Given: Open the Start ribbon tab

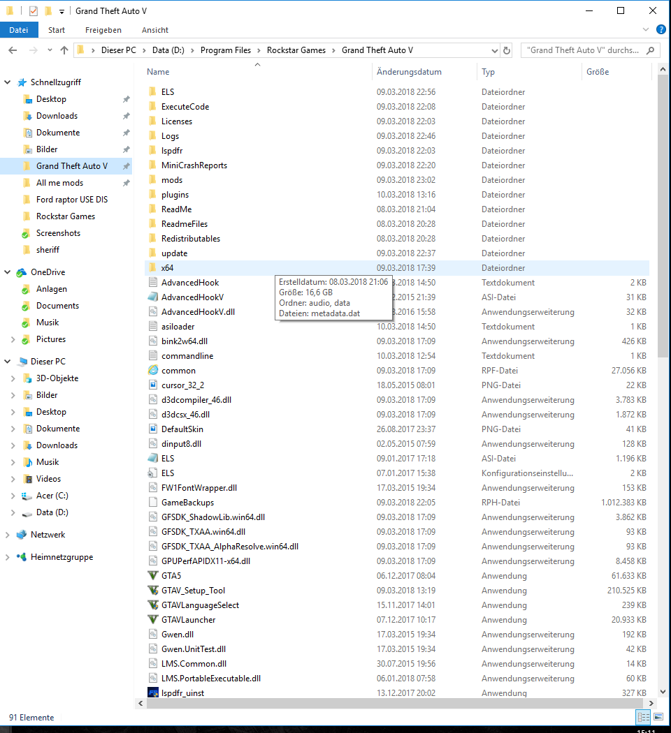Looking at the screenshot, I should [57, 30].
